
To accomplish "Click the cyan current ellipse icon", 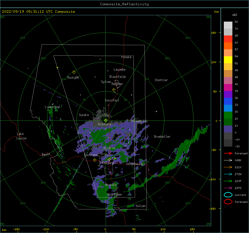I will pyautogui.click(x=228, y=195).
